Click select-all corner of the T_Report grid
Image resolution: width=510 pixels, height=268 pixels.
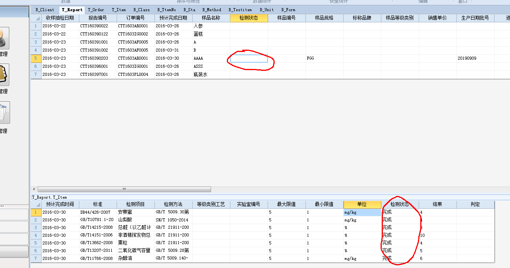click(36, 18)
